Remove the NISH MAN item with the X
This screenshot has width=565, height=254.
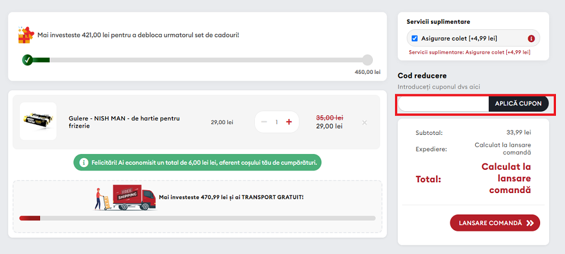point(364,122)
